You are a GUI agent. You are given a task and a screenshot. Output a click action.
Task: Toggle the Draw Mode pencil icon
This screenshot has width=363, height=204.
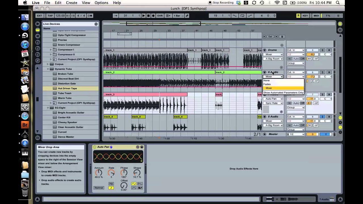(187, 16)
